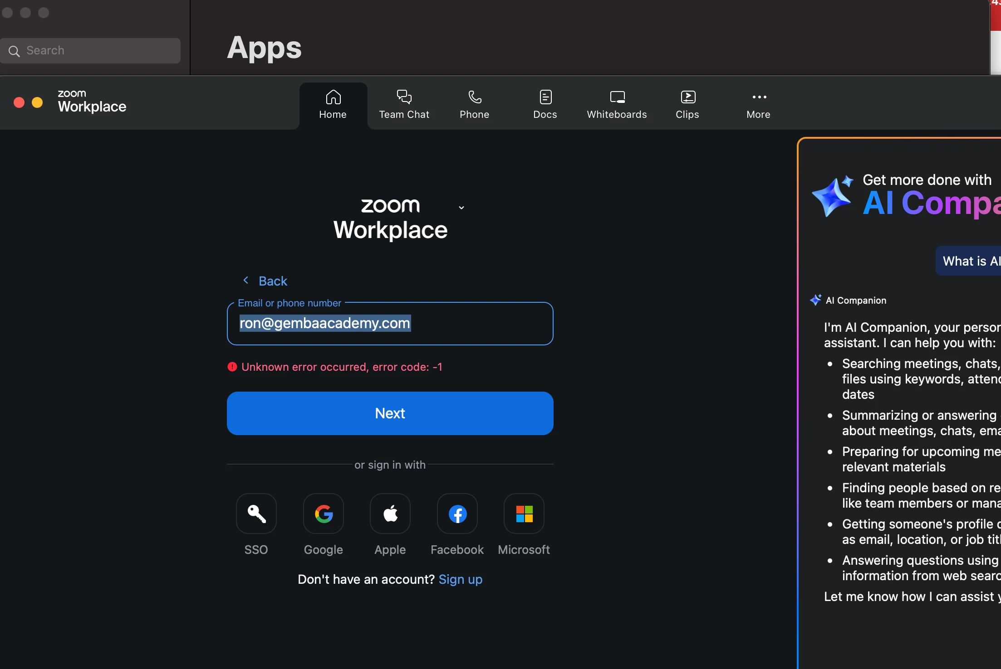
Task: Switch to the Clips tab
Action: pyautogui.click(x=687, y=105)
